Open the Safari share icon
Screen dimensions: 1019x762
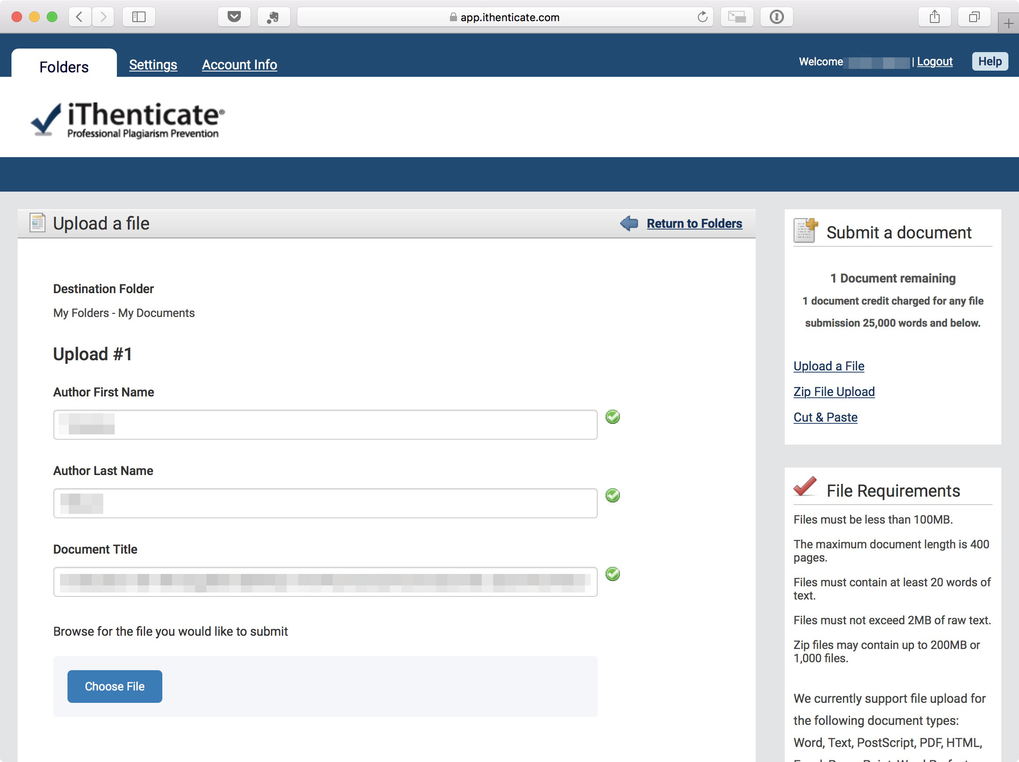pyautogui.click(x=934, y=17)
